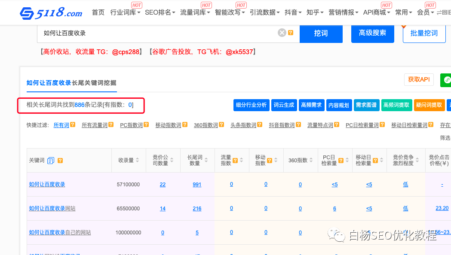Image resolution: width=451 pixels, height=255 pixels.
Task: Open the 常用 navigation menu
Action: pos(404,12)
